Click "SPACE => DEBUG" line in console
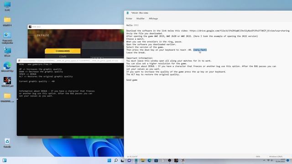Viewport: 292px width, 164px height. point(27,74)
